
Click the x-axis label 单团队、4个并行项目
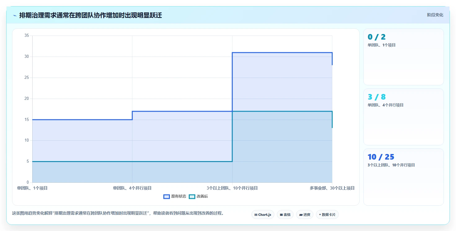pos(132,188)
